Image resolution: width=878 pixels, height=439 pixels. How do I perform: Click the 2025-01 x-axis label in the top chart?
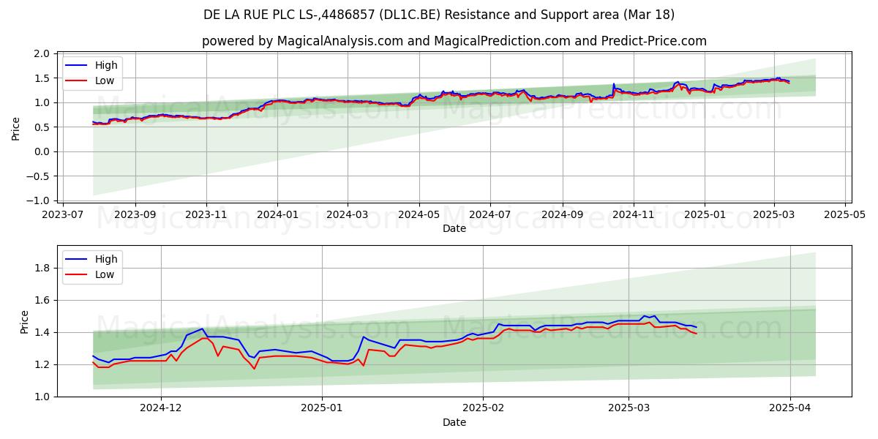pos(704,215)
